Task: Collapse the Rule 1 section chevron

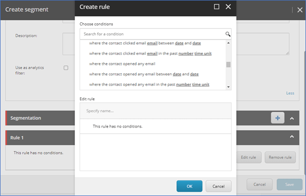Action: (x=292, y=137)
